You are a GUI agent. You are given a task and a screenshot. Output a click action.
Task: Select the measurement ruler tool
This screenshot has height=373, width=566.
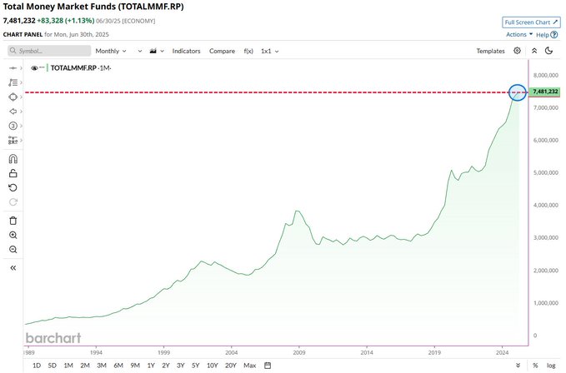pyautogui.click(x=13, y=140)
